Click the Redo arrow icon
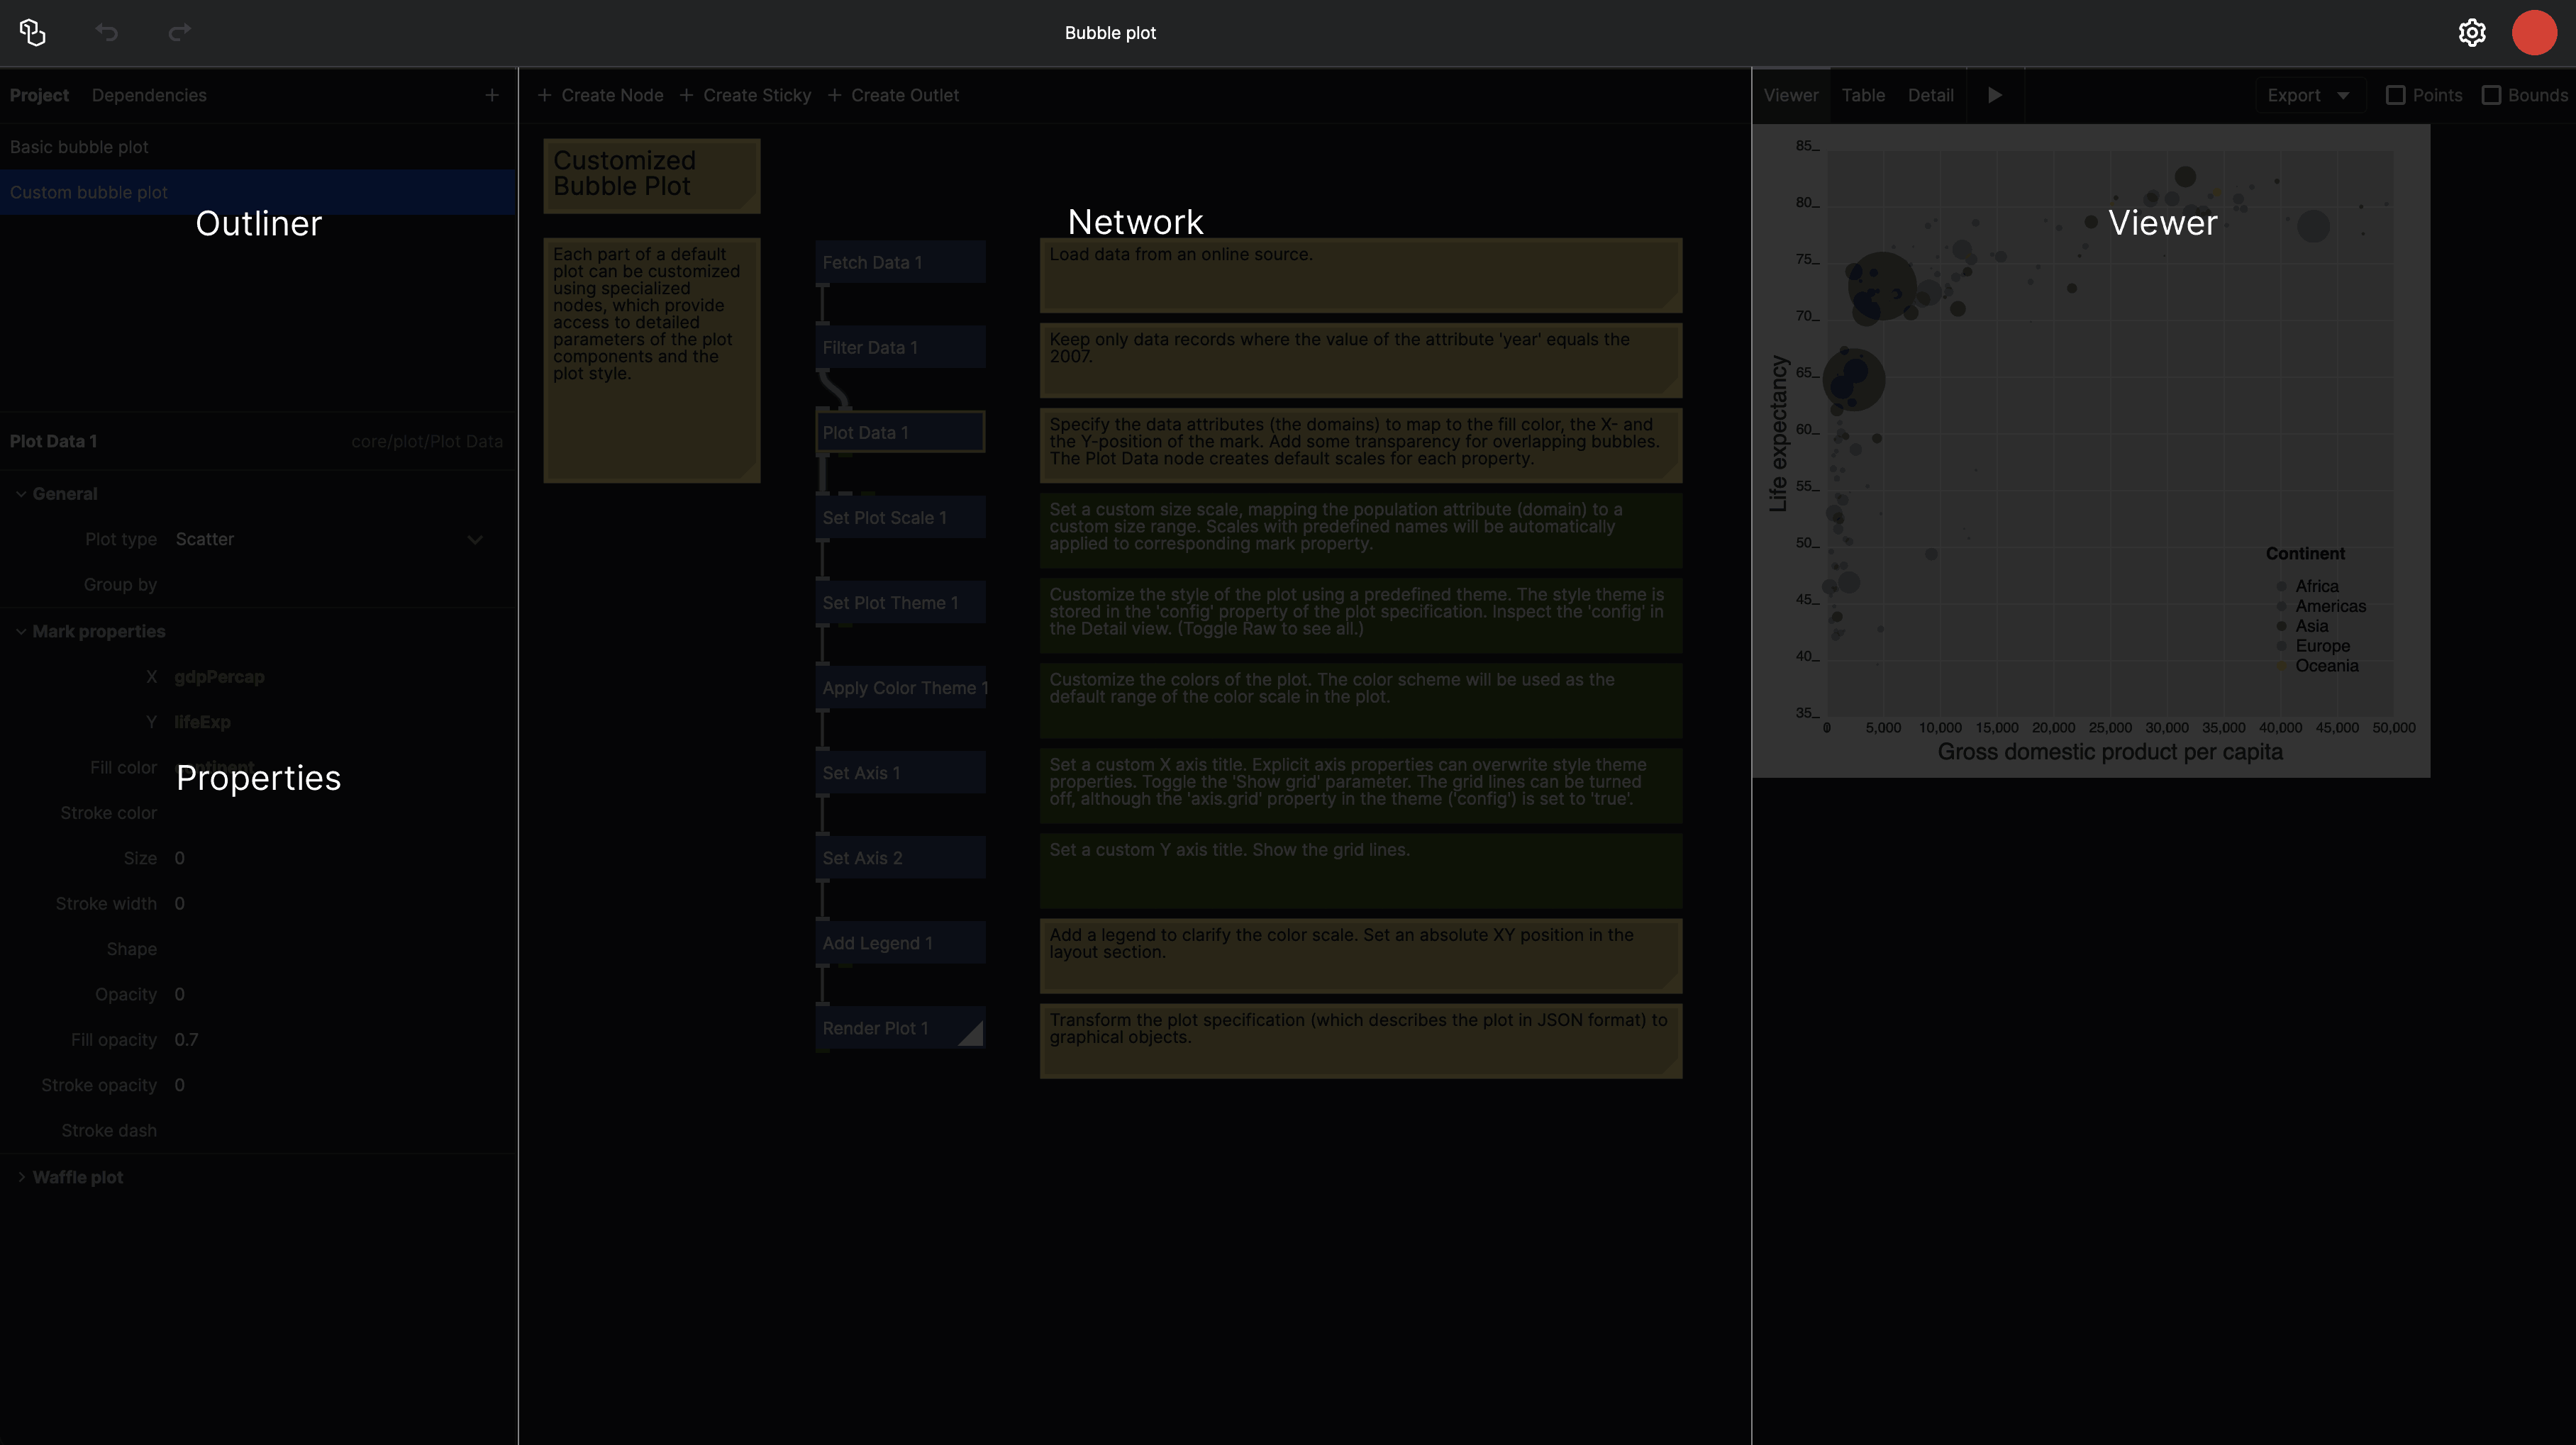Image resolution: width=2576 pixels, height=1445 pixels. [x=179, y=33]
